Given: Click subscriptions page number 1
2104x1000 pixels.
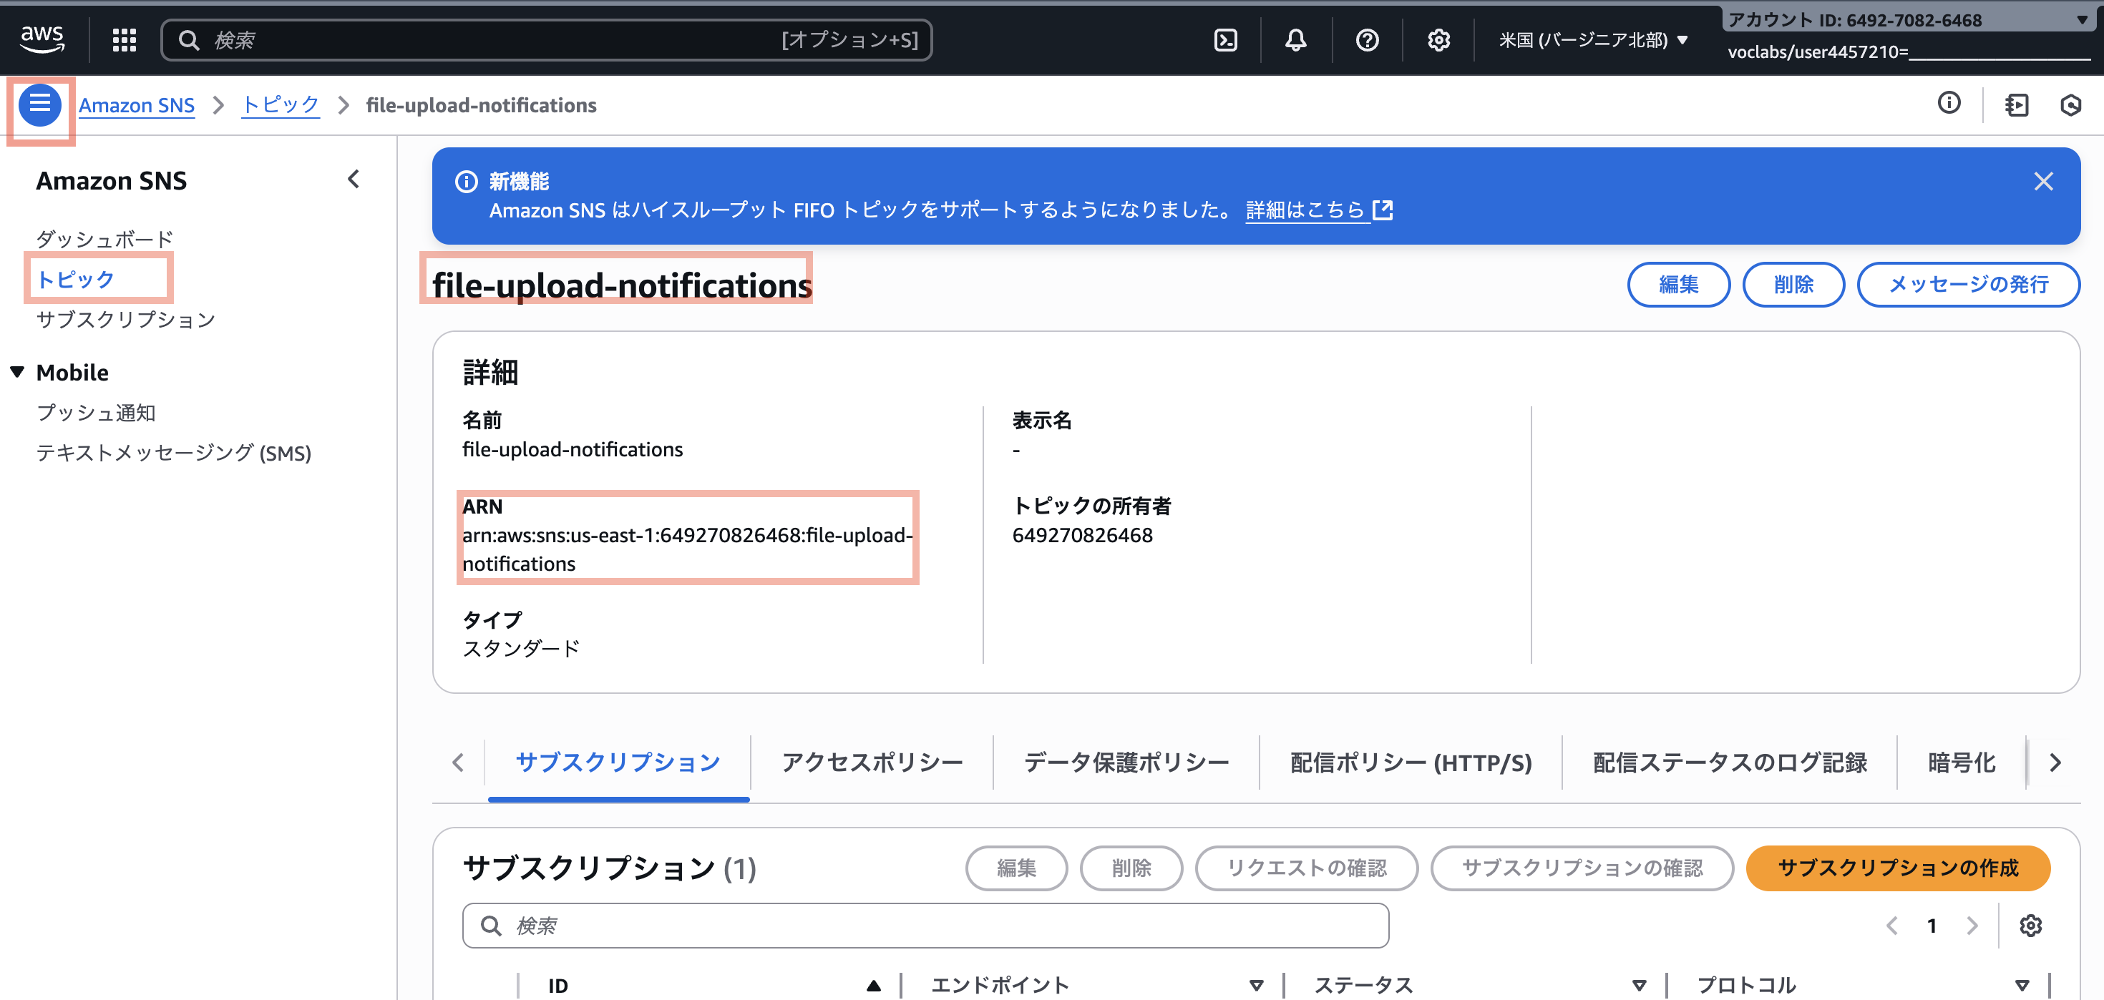Looking at the screenshot, I should tap(1932, 925).
